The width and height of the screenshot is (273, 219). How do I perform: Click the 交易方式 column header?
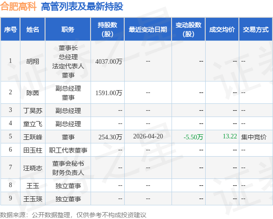tap(256, 29)
